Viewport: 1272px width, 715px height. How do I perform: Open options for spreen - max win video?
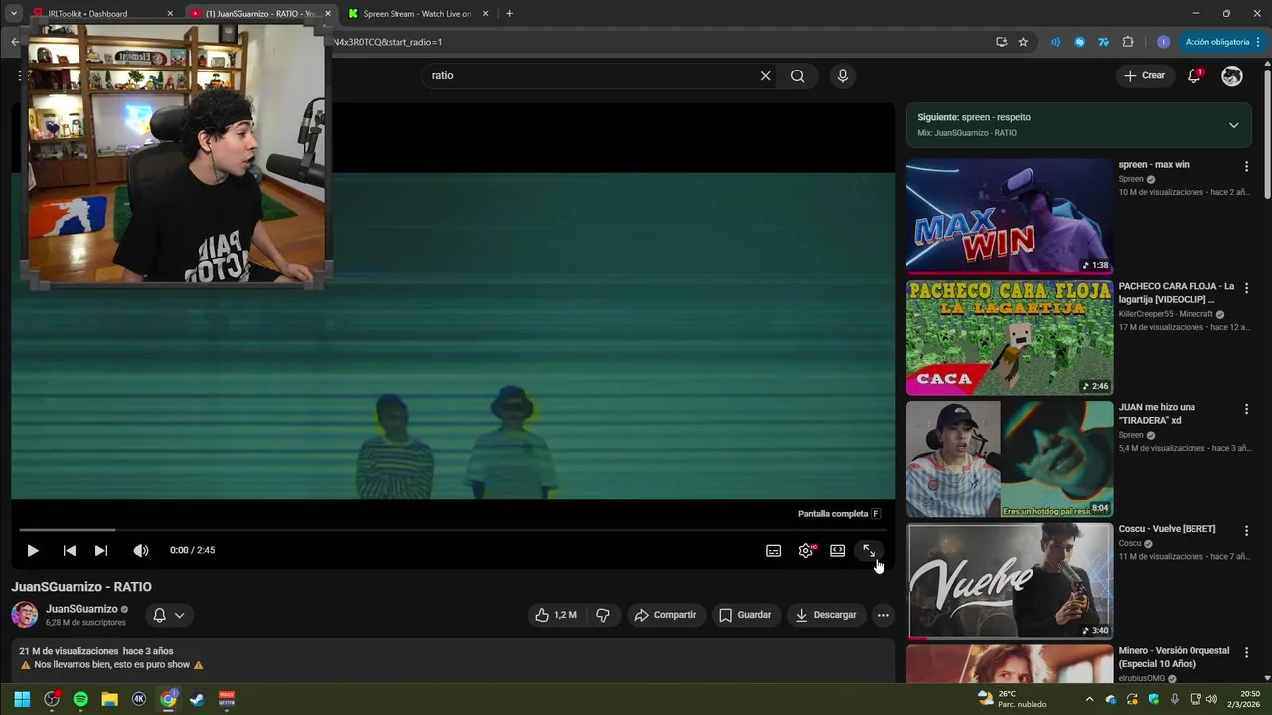[1246, 166]
